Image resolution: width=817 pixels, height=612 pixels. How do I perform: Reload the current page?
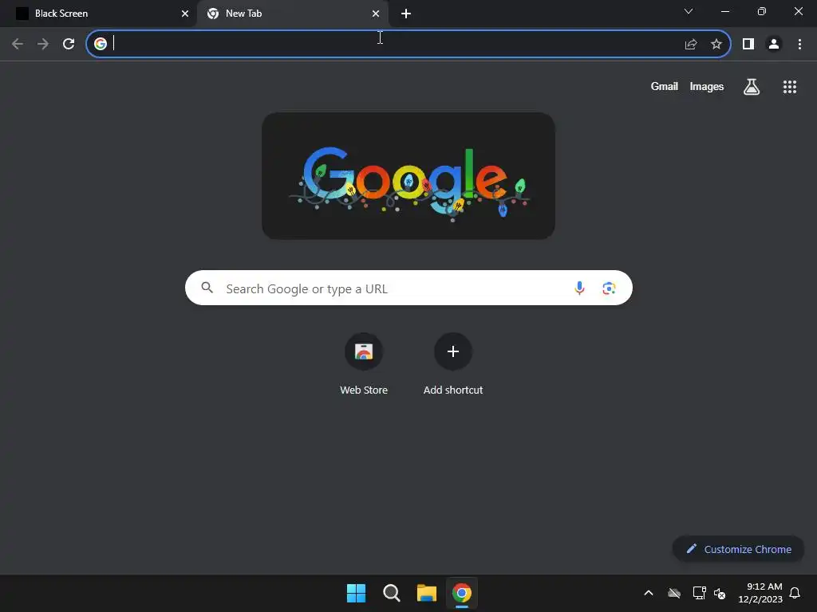pyautogui.click(x=69, y=44)
